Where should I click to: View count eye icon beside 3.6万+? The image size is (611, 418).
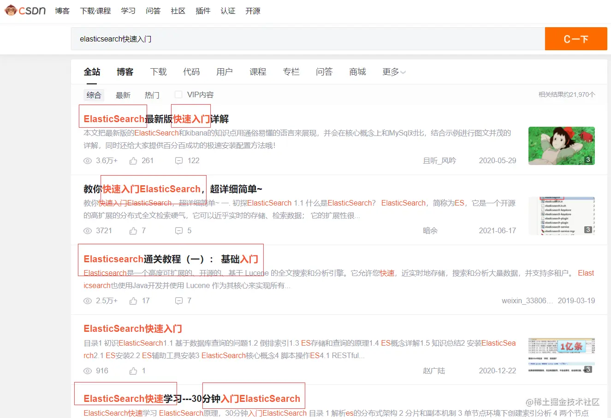88,161
